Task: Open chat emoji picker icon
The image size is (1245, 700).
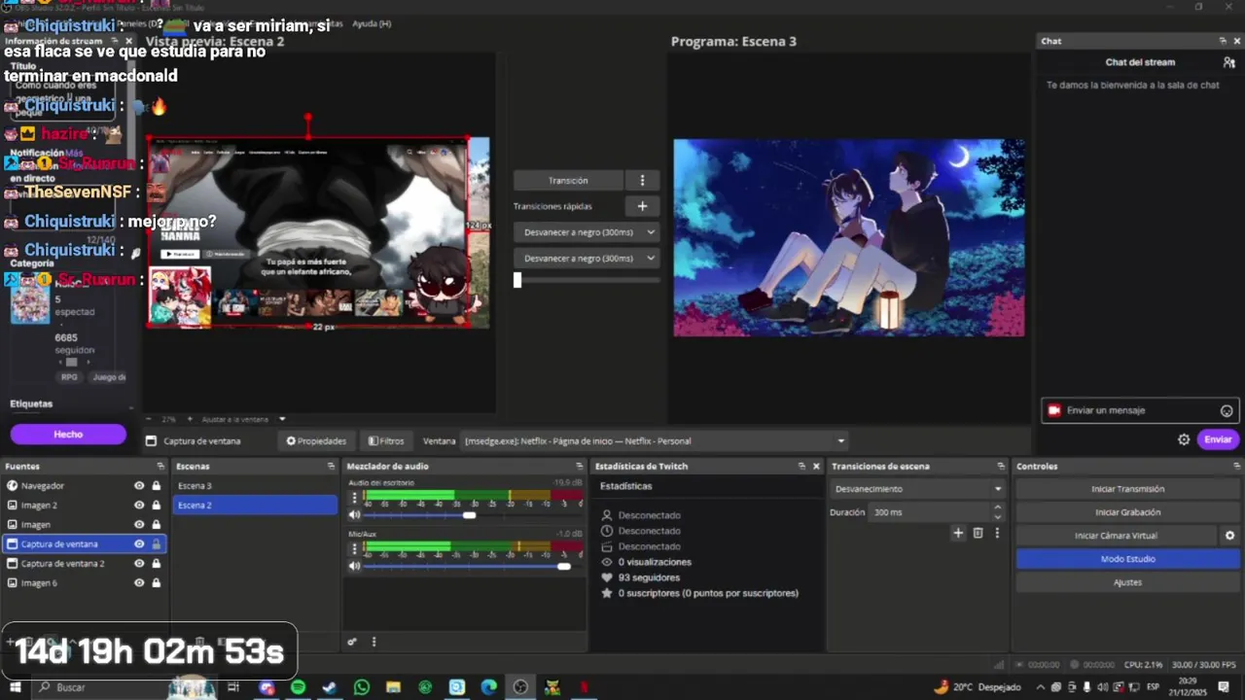Action: point(1227,410)
